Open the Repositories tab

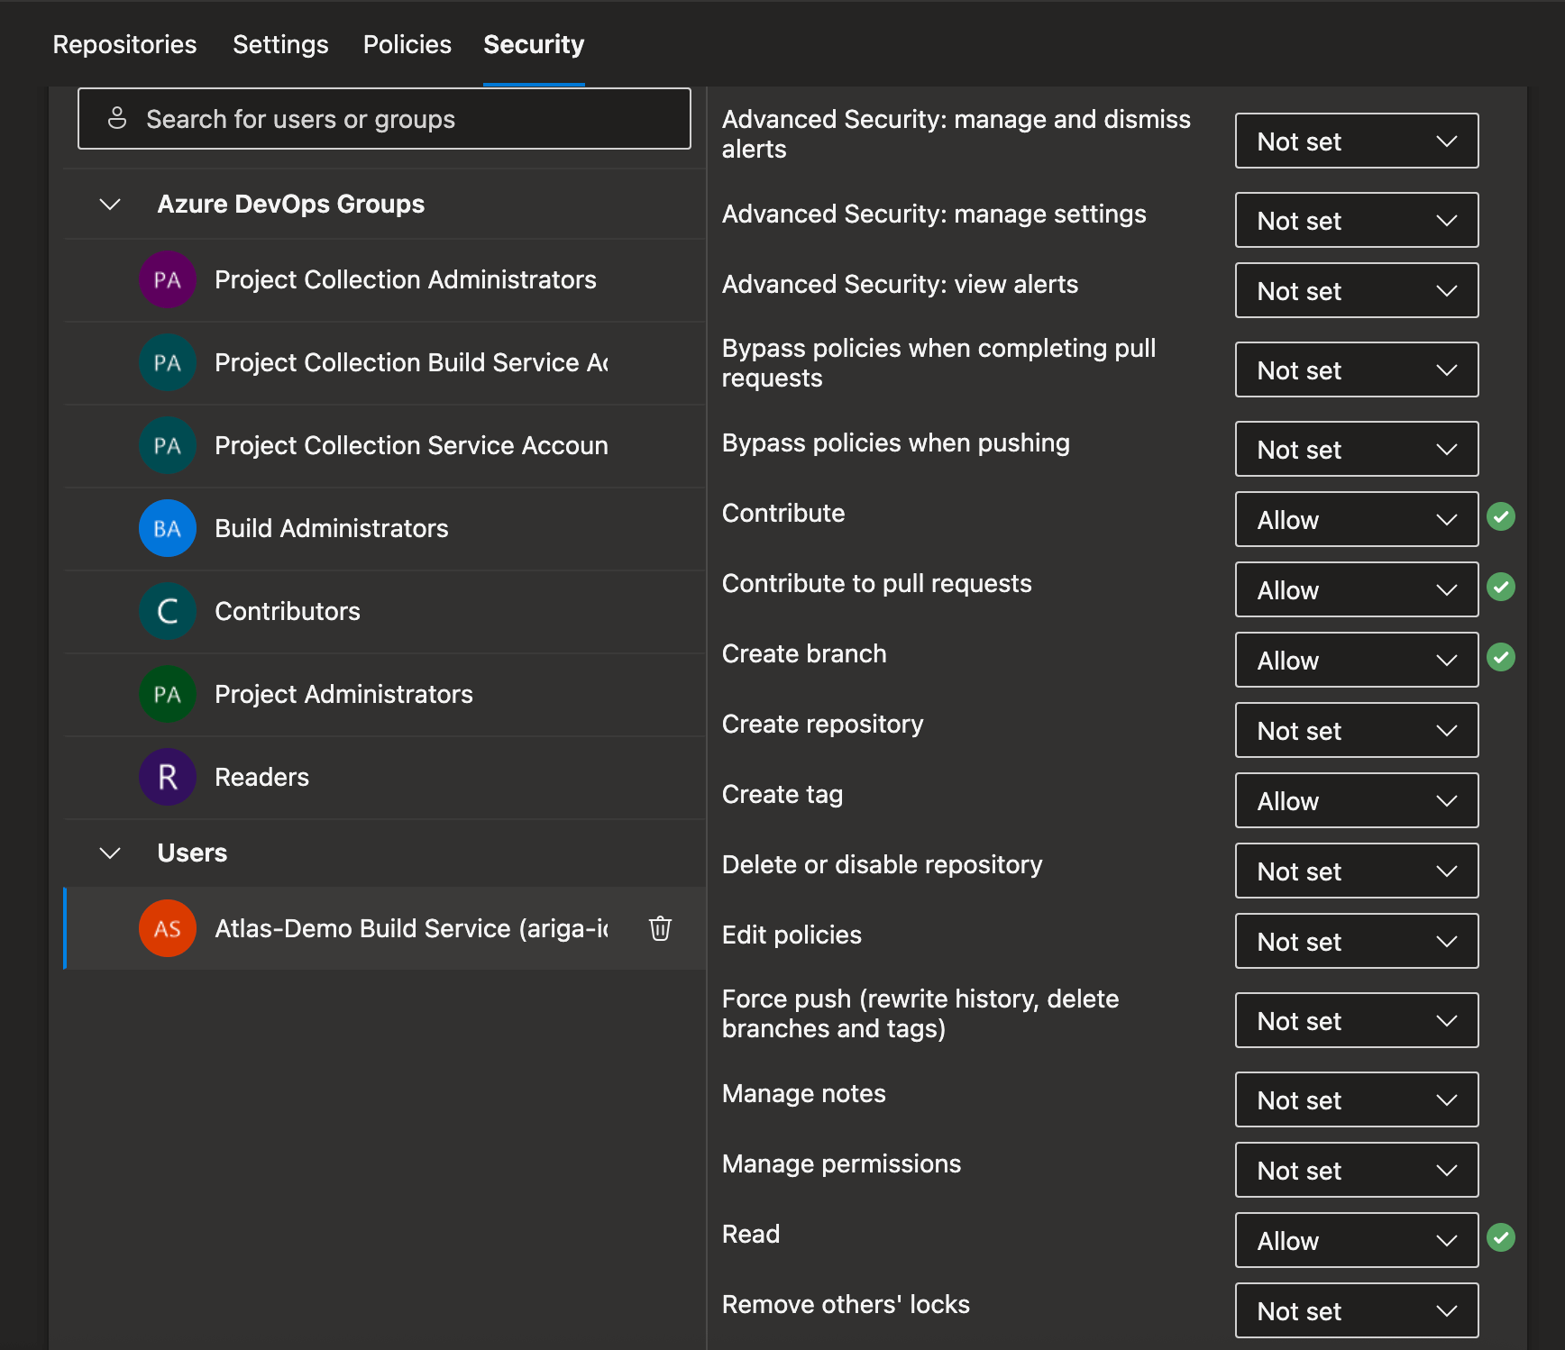pyautogui.click(x=124, y=43)
